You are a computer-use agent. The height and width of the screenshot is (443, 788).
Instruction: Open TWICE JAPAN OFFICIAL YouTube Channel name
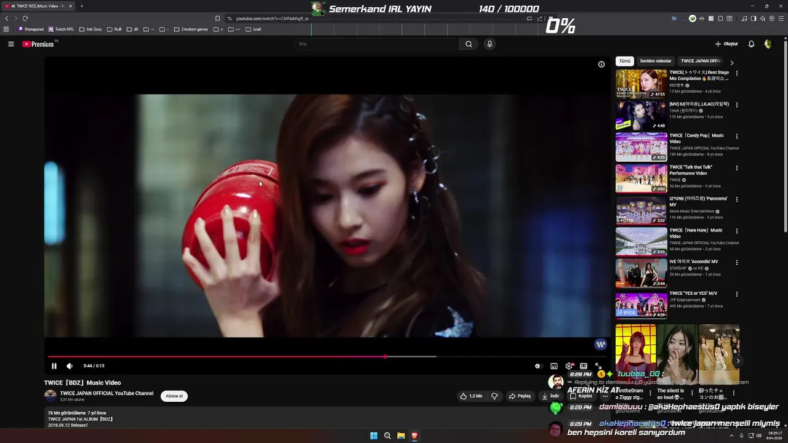point(107,393)
